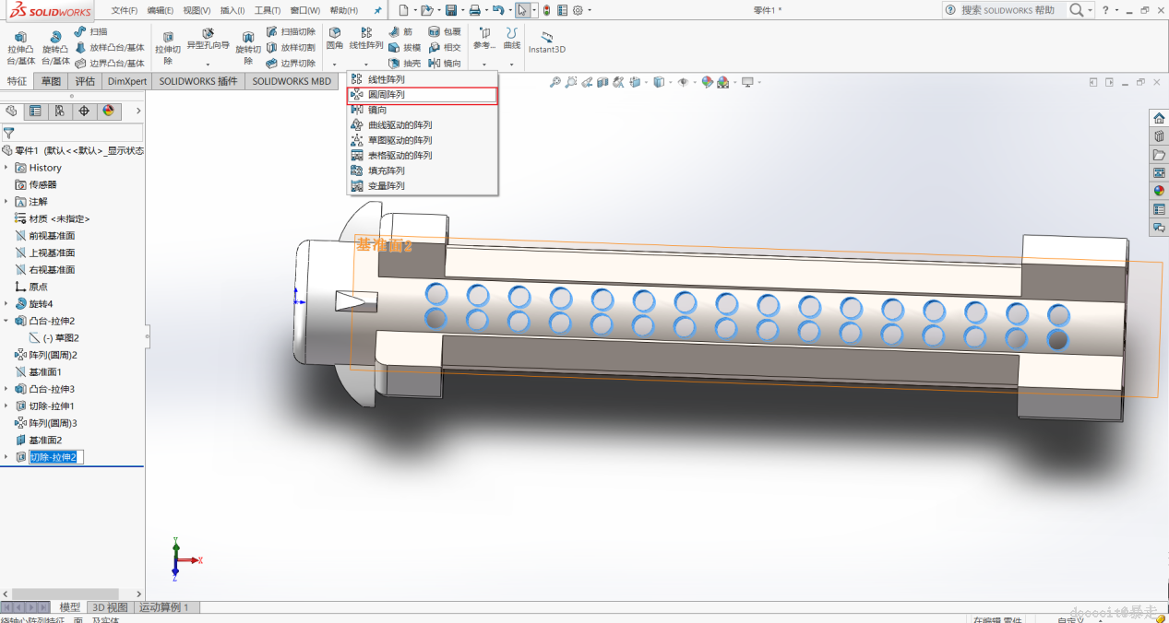Pin the menu bar with pushpin
The width and height of the screenshot is (1169, 623).
377,10
